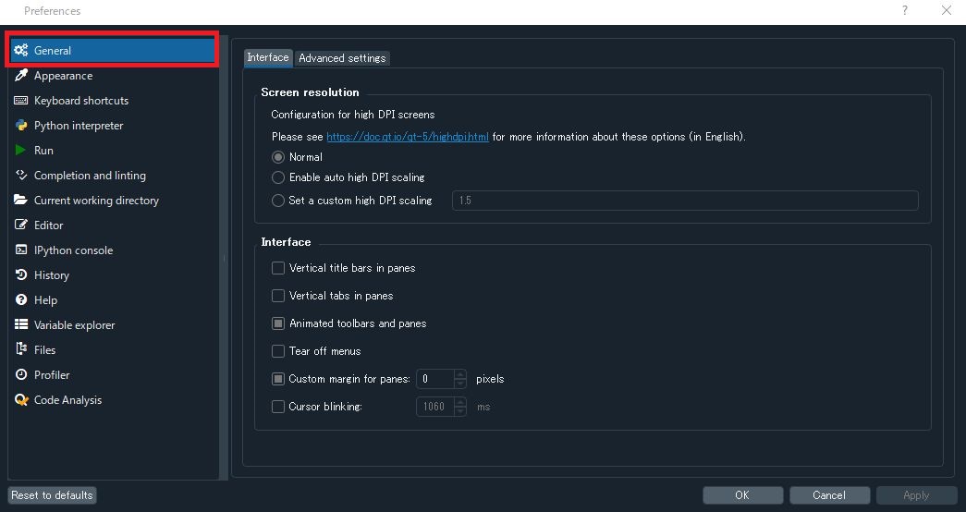Click the Code Analysis magnifier icon
Viewport: 966px width, 512px height.
20,400
